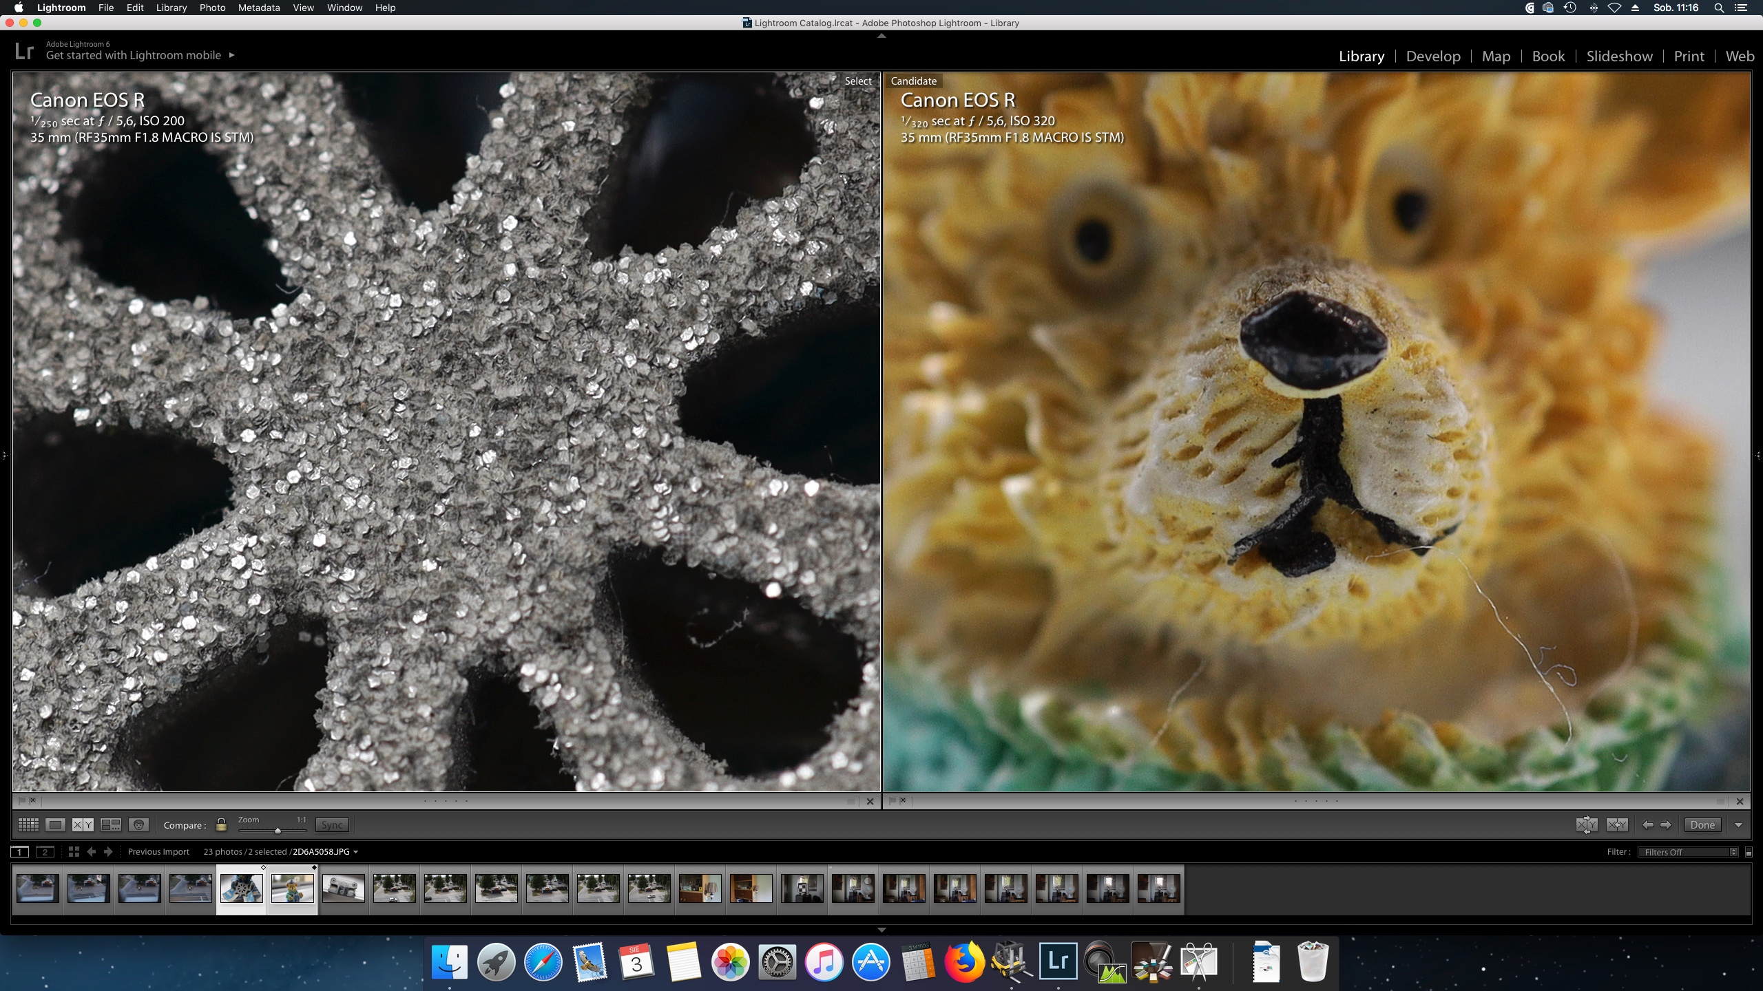The height and width of the screenshot is (991, 1763).
Task: Make Candidate the new Select
Action: coord(1617,824)
